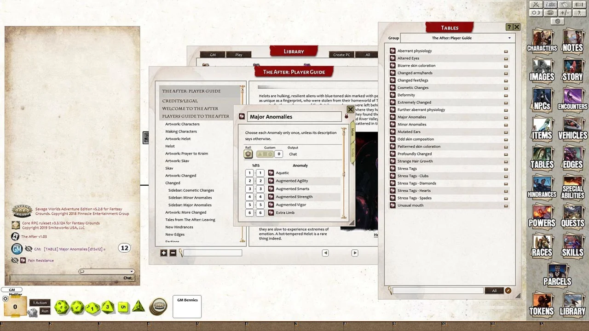This screenshot has width=589, height=331.
Task: Collapse the Players Guide to The After chapter
Action: point(196,116)
